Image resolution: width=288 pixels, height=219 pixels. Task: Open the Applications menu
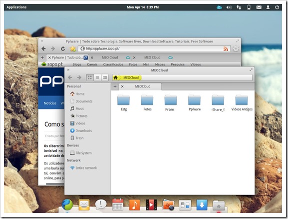pyautogui.click(x=16, y=7)
